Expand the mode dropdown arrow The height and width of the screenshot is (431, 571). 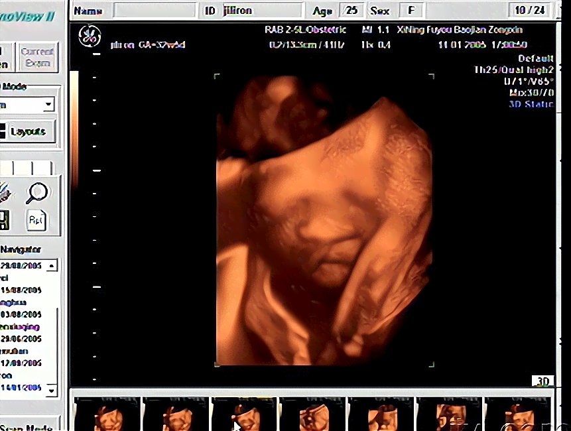point(48,105)
